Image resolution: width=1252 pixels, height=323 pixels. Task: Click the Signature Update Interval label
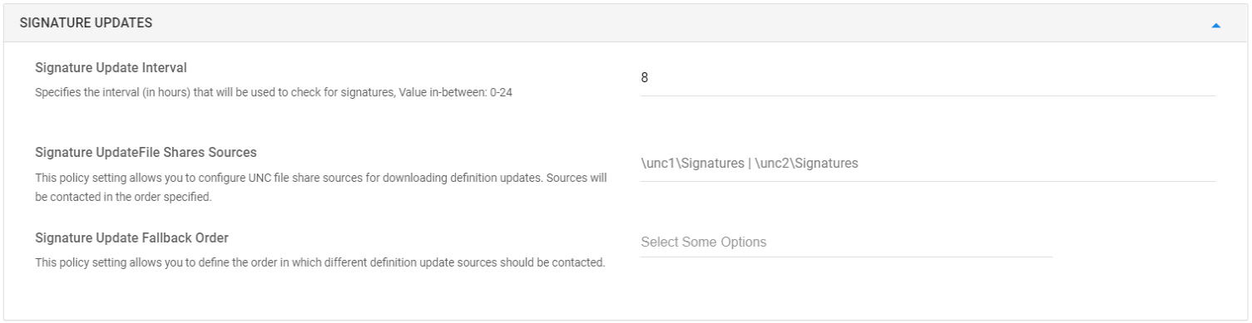point(111,67)
